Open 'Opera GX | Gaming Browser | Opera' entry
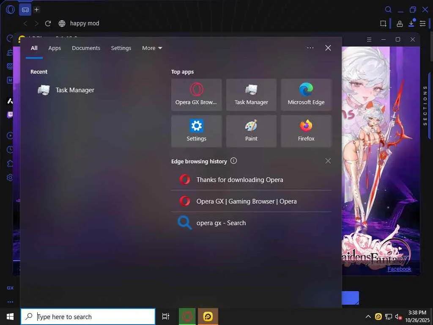Image resolution: width=433 pixels, height=325 pixels. click(251, 201)
